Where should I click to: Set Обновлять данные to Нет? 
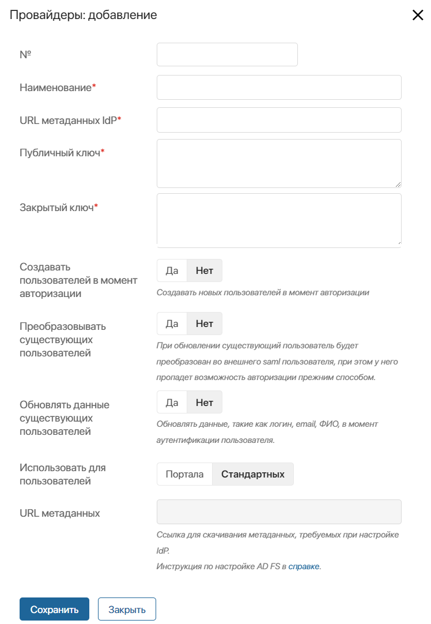(x=205, y=403)
